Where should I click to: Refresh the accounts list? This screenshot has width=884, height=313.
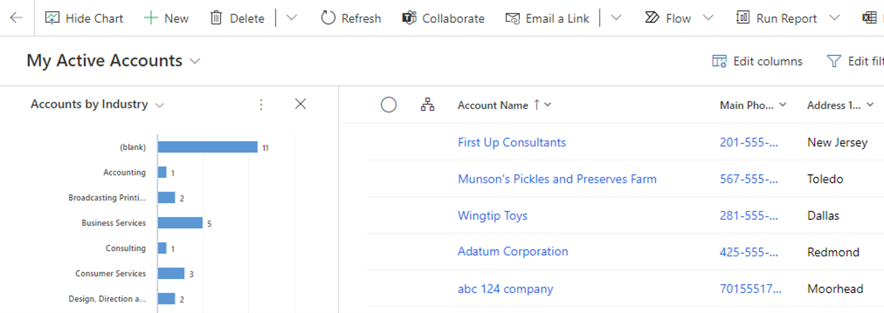coord(351,19)
